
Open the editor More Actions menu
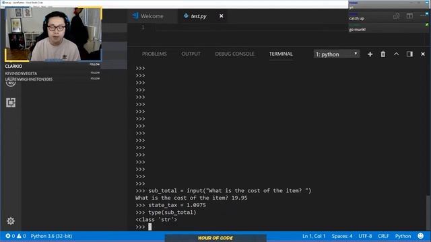tap(423, 16)
